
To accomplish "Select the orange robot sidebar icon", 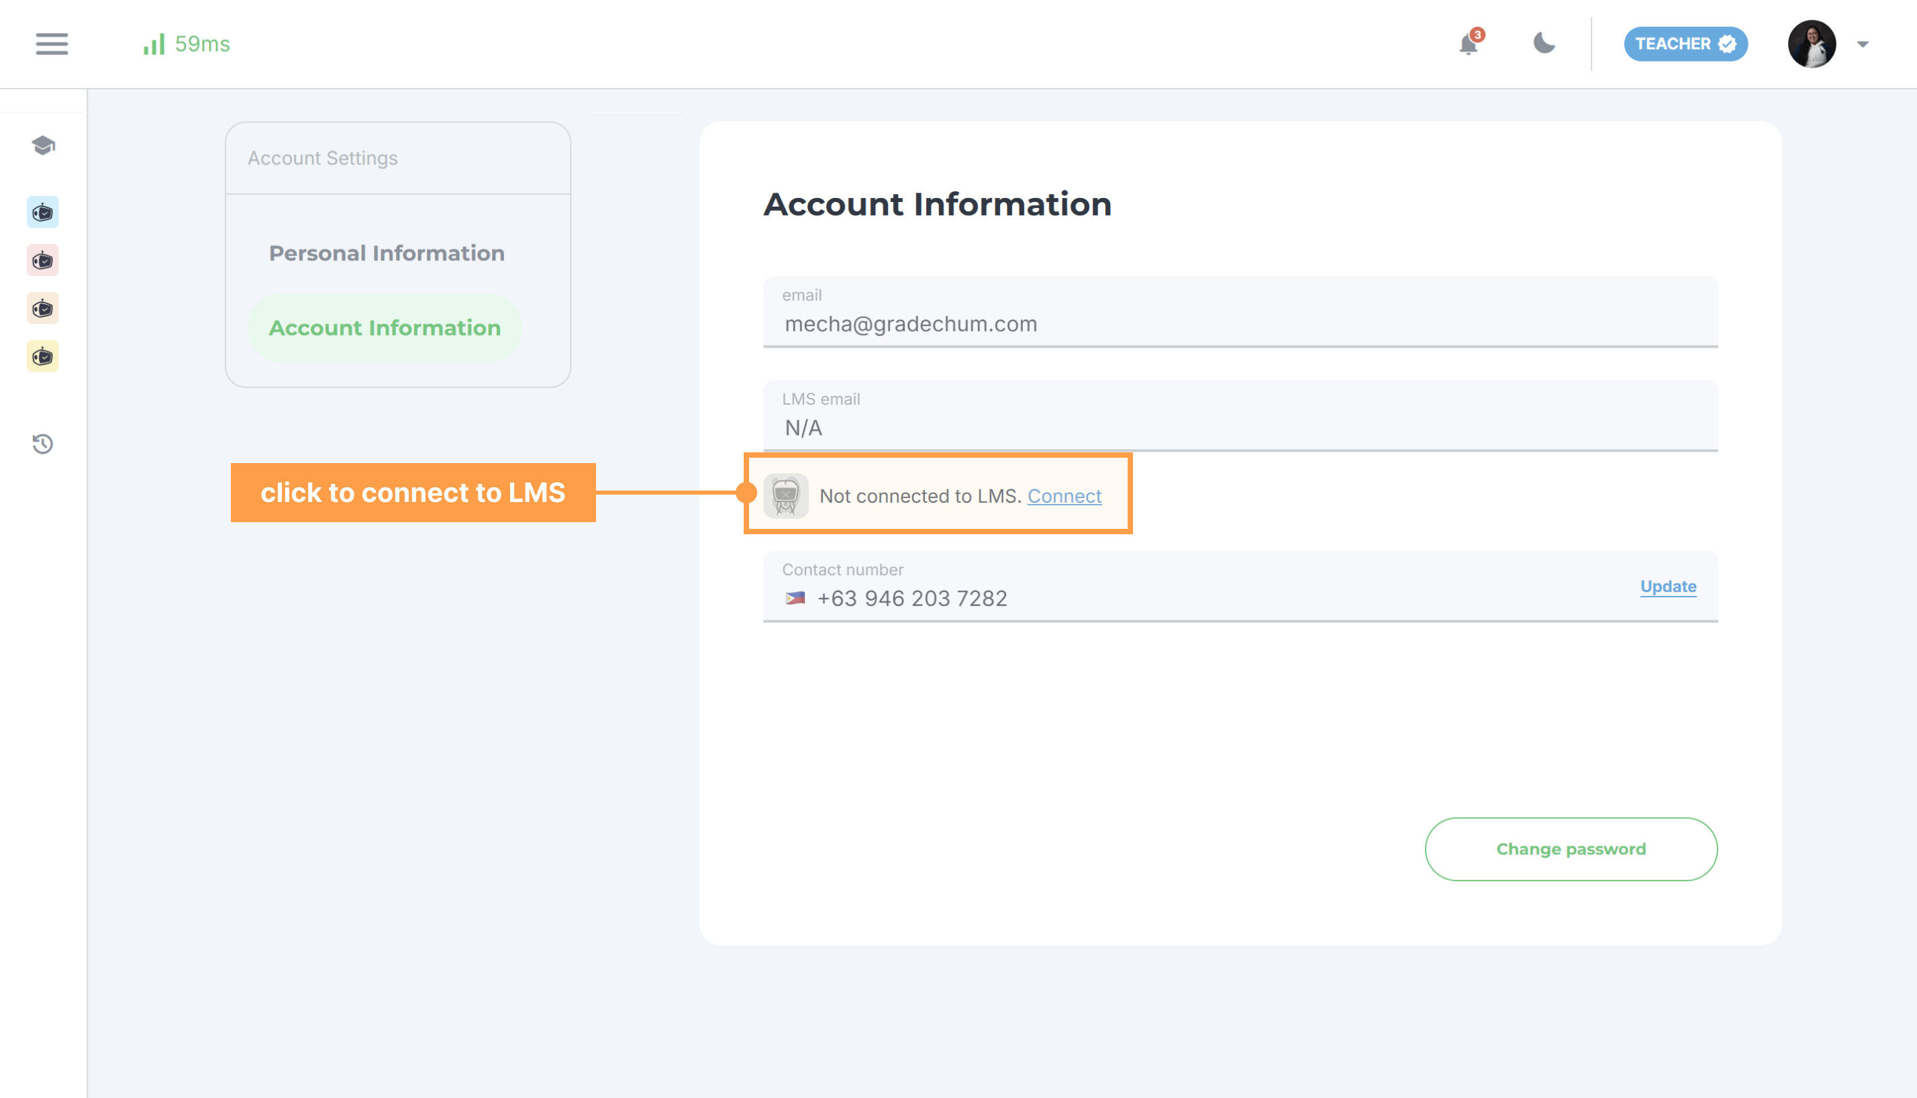I will pyautogui.click(x=43, y=309).
